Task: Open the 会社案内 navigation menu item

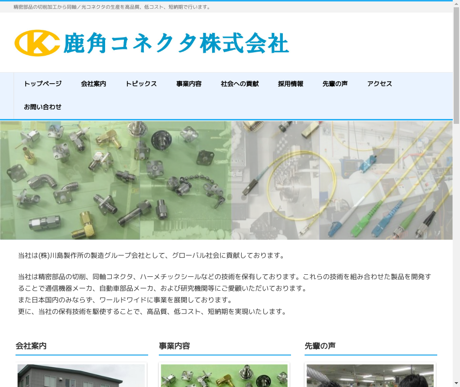Action: (x=93, y=84)
